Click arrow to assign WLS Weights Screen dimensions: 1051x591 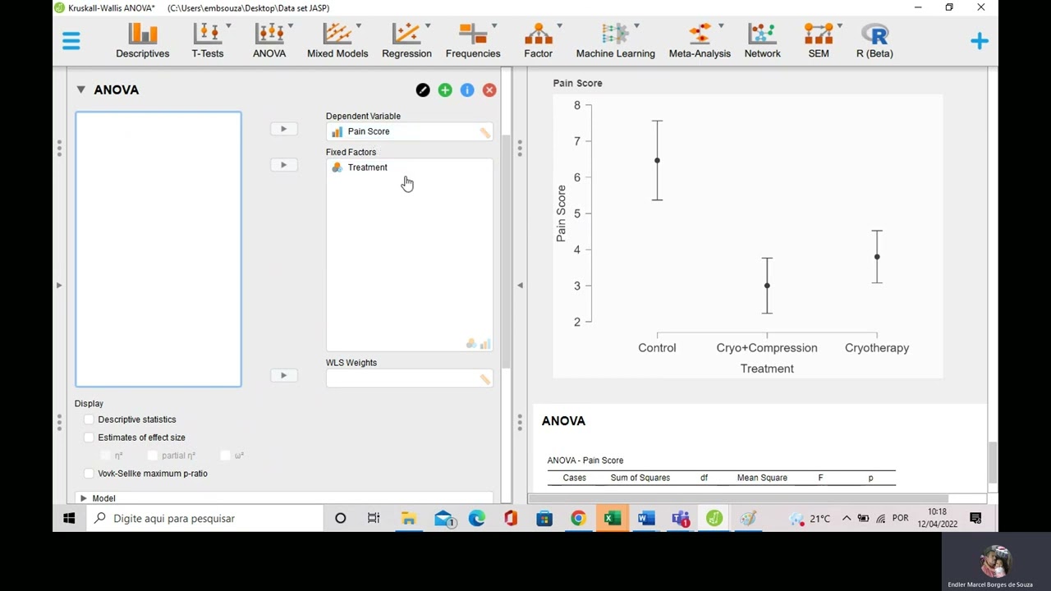click(283, 376)
